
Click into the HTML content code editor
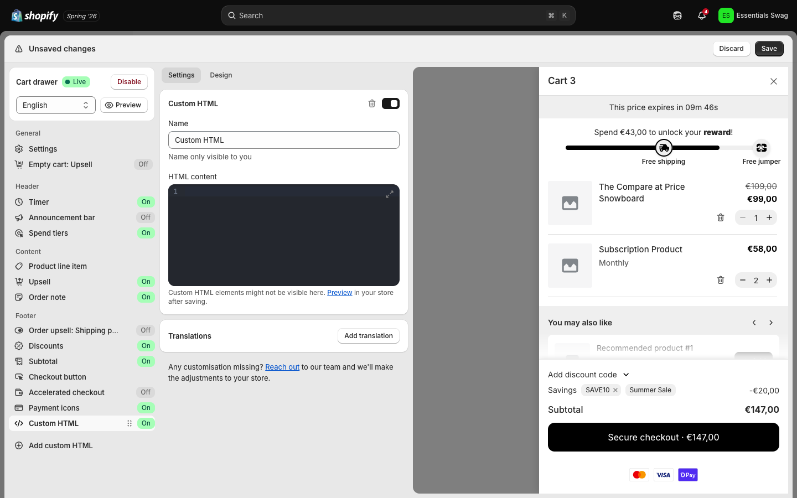(x=284, y=235)
